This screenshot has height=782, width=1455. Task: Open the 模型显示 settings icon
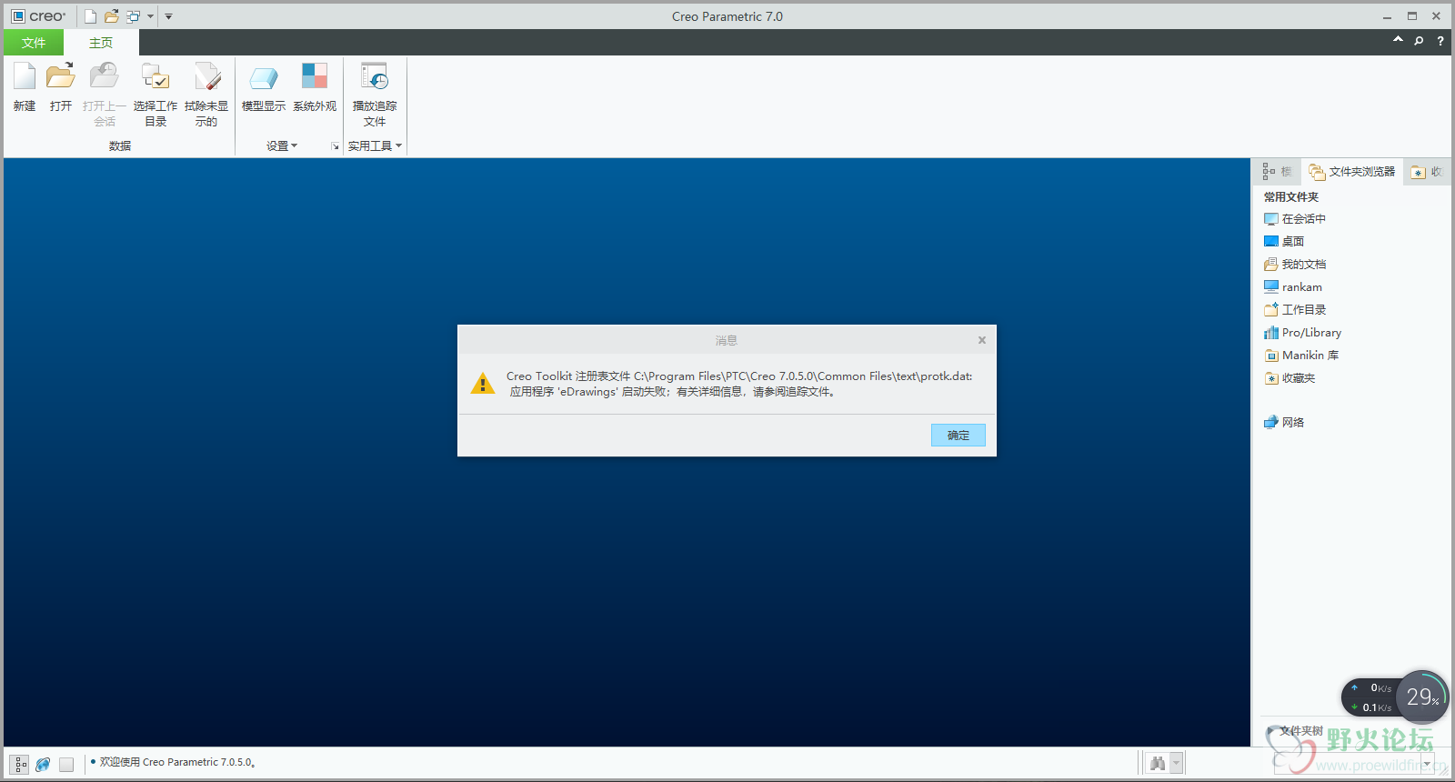pos(264,78)
